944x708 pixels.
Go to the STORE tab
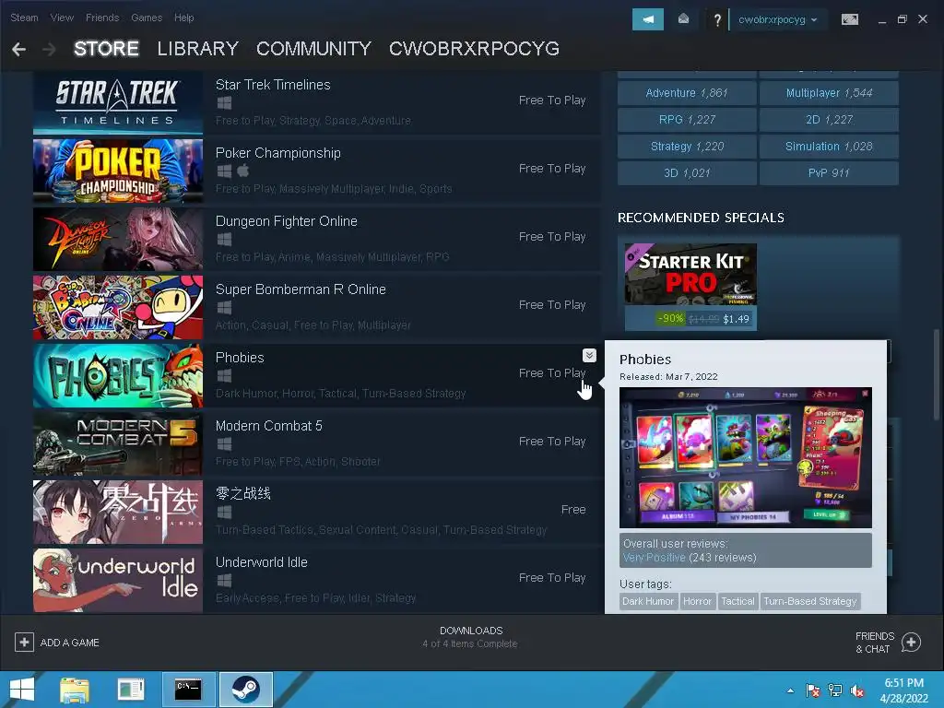[x=106, y=49]
